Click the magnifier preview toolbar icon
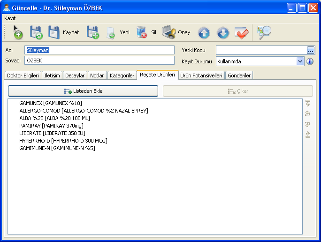This screenshot has width=321, height=242. click(264, 32)
